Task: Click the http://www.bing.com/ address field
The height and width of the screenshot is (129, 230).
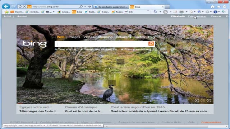Action: point(55,7)
